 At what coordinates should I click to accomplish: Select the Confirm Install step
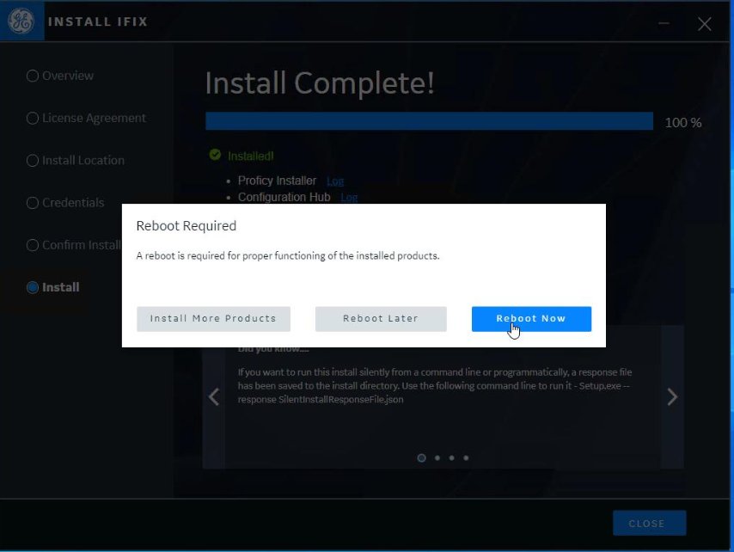tap(74, 245)
